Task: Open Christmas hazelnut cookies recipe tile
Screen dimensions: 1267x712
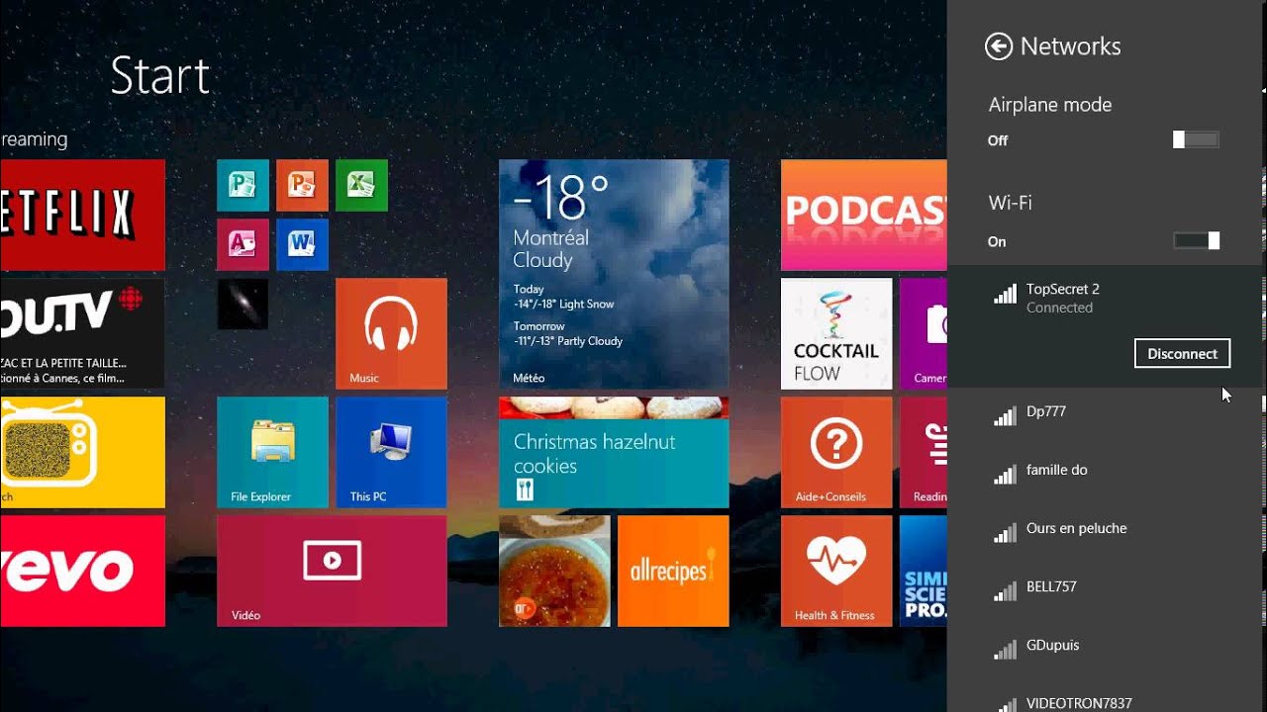Action: point(614,452)
